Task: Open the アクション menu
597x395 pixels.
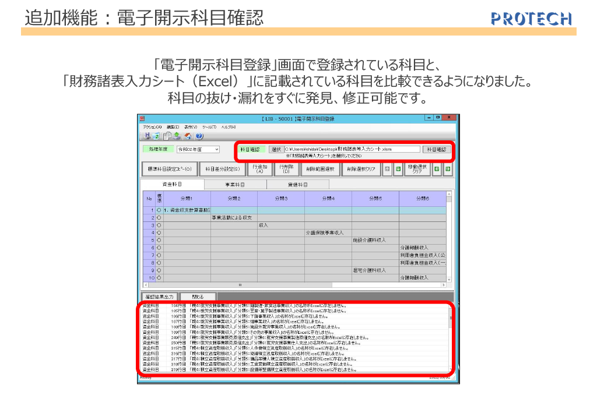Action: point(152,126)
